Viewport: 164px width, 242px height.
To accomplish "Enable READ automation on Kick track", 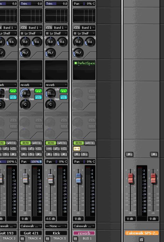I will [x=51, y=143].
